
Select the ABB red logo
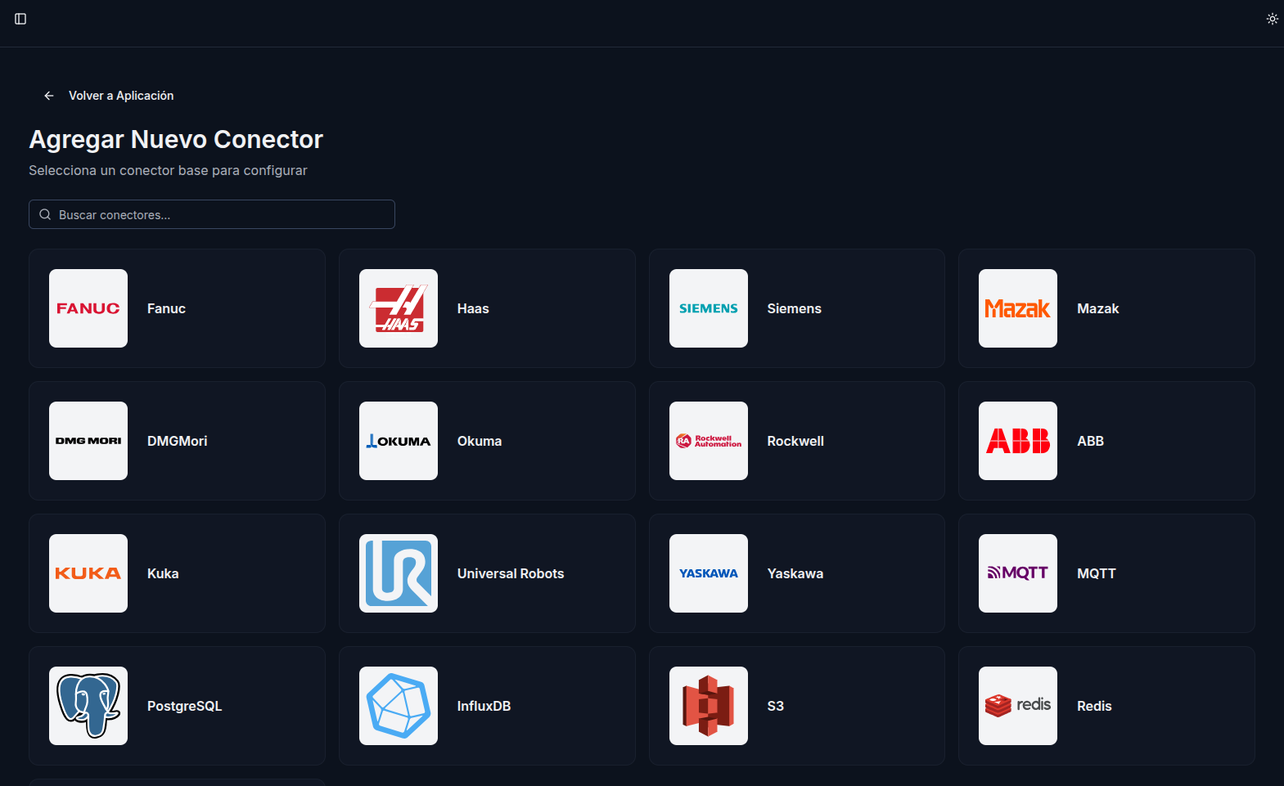pyautogui.click(x=1017, y=441)
